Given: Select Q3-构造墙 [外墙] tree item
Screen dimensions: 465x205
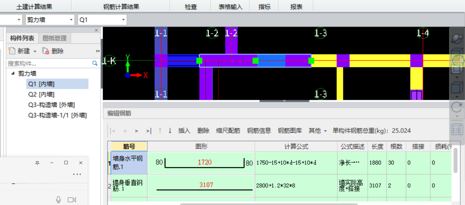Looking at the screenshot, I should click(x=51, y=105).
